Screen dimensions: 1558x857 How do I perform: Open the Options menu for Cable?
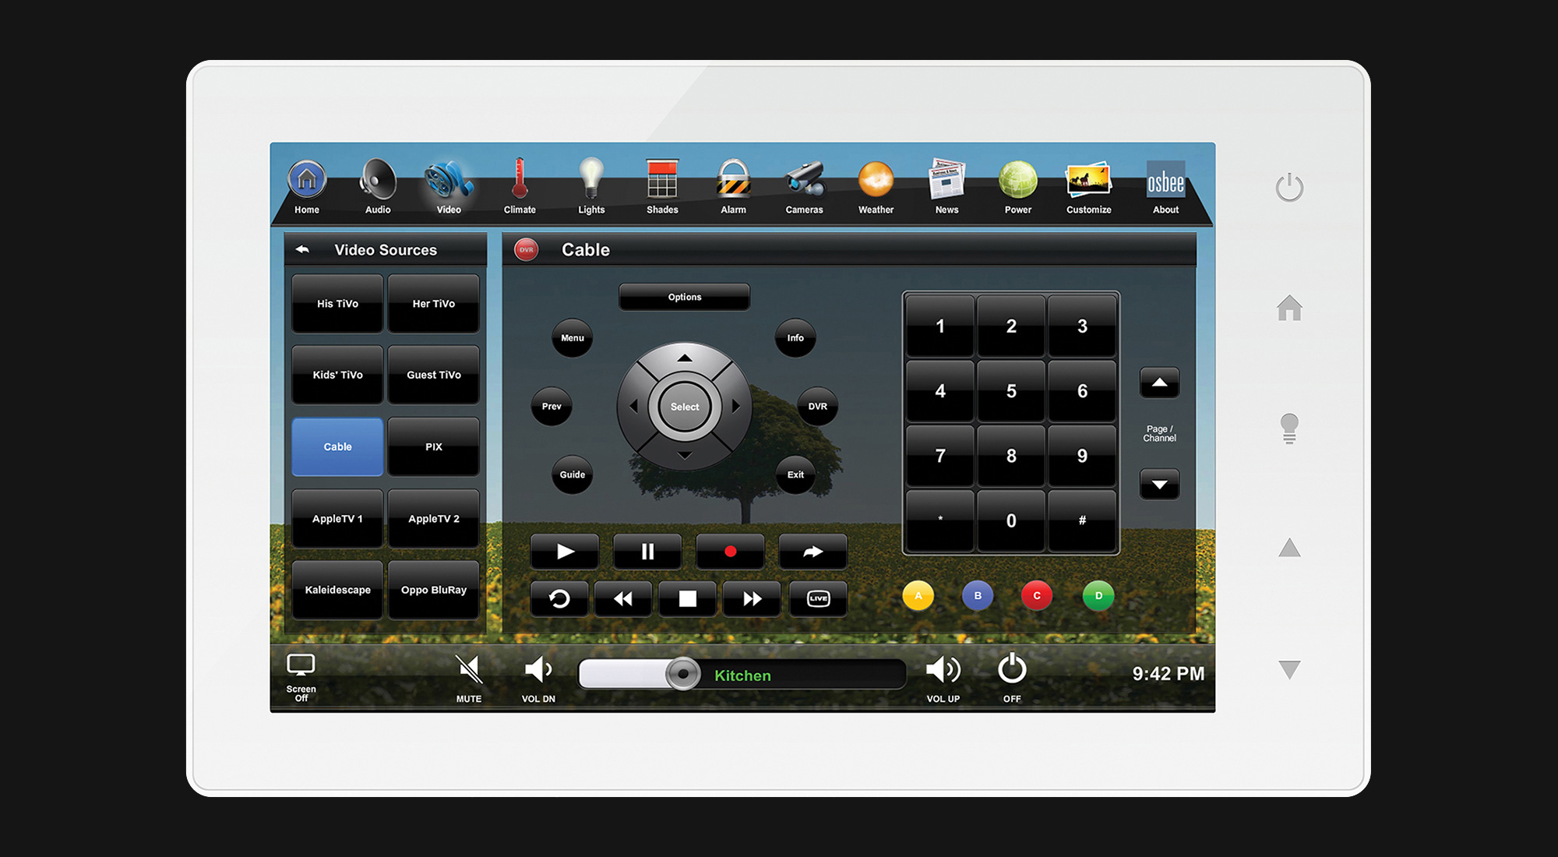coord(685,298)
